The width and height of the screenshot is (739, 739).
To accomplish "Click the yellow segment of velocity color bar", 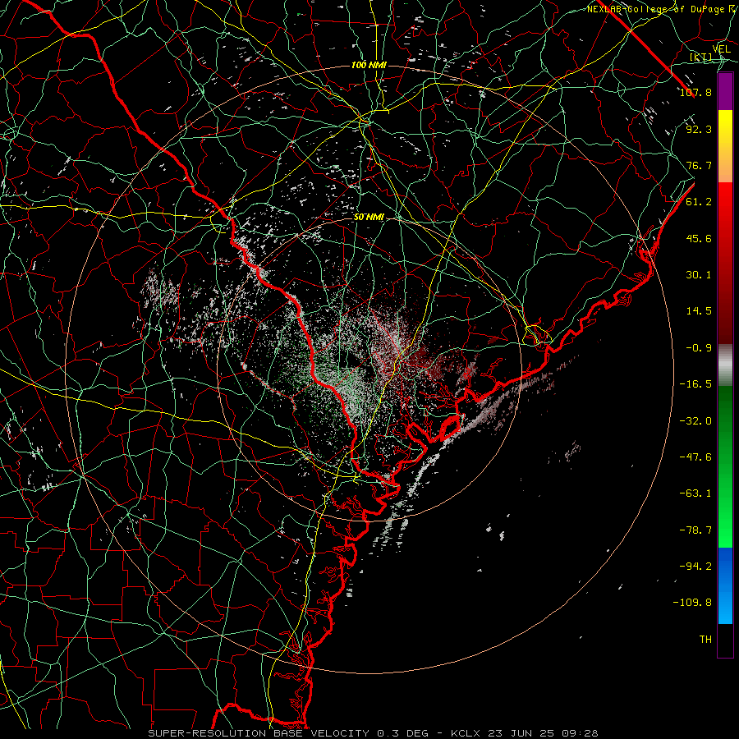I will click(725, 146).
